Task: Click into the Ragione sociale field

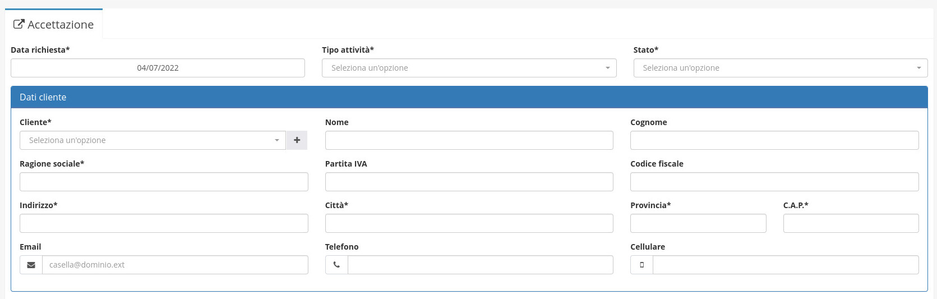Action: click(164, 182)
